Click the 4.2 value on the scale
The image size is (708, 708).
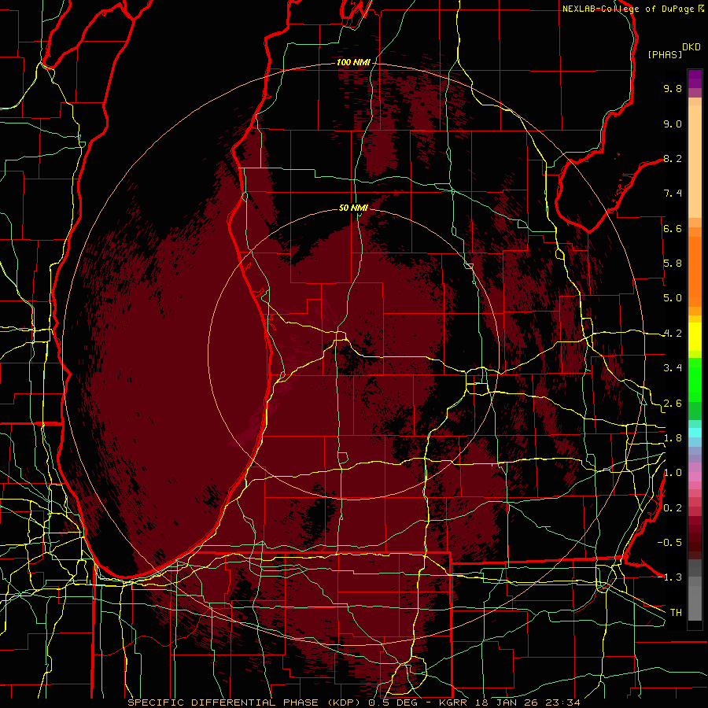coord(673,334)
